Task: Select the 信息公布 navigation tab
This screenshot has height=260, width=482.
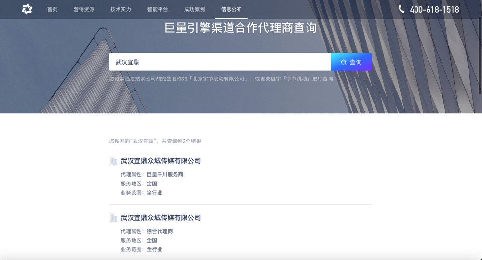Action: coord(231,9)
